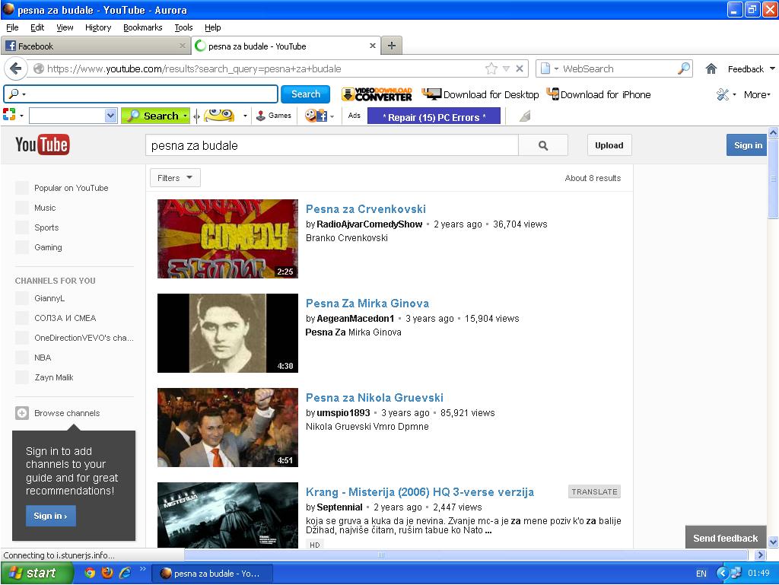779x585 pixels.
Task: Launch Chrome from the quick launch bar
Action: point(90,573)
